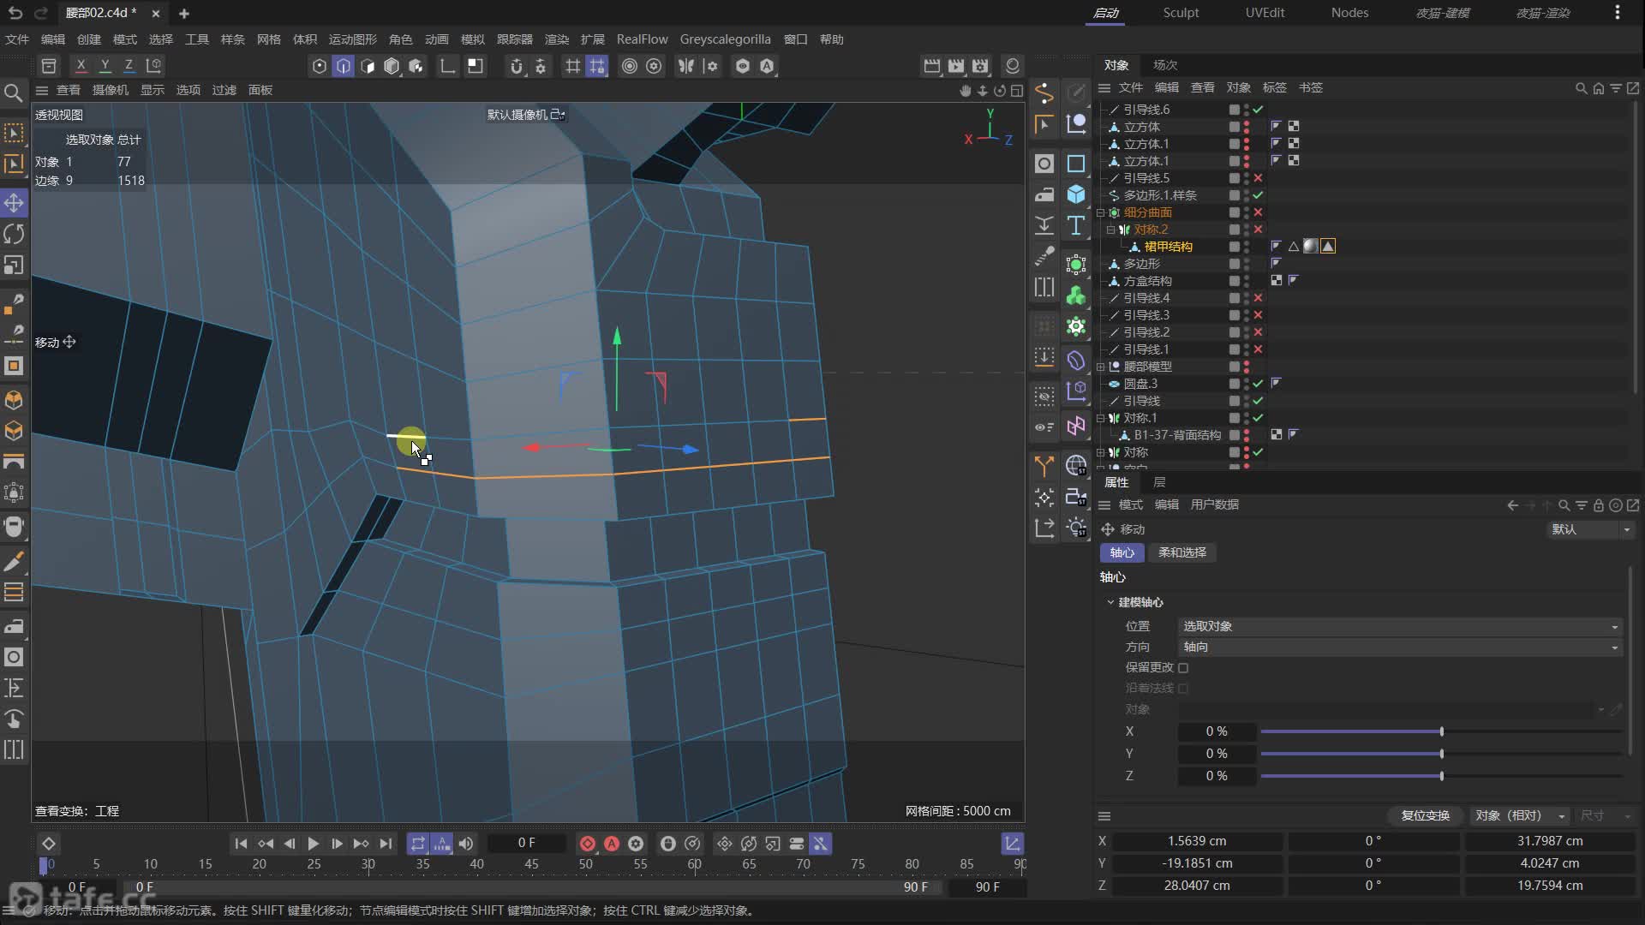
Task: Open the 方向 轴向 dropdown
Action: (x=1400, y=647)
